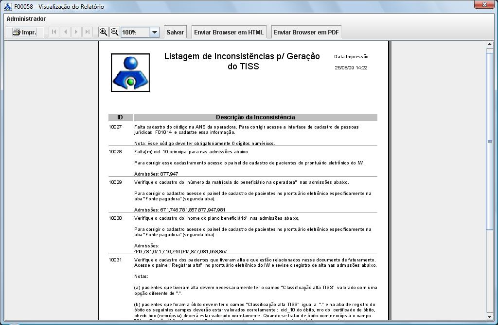
Task: Go to next page arrow
Action: [76, 32]
